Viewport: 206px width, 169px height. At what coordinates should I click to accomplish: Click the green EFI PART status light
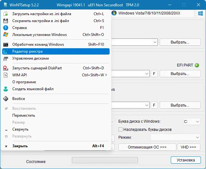point(197,65)
